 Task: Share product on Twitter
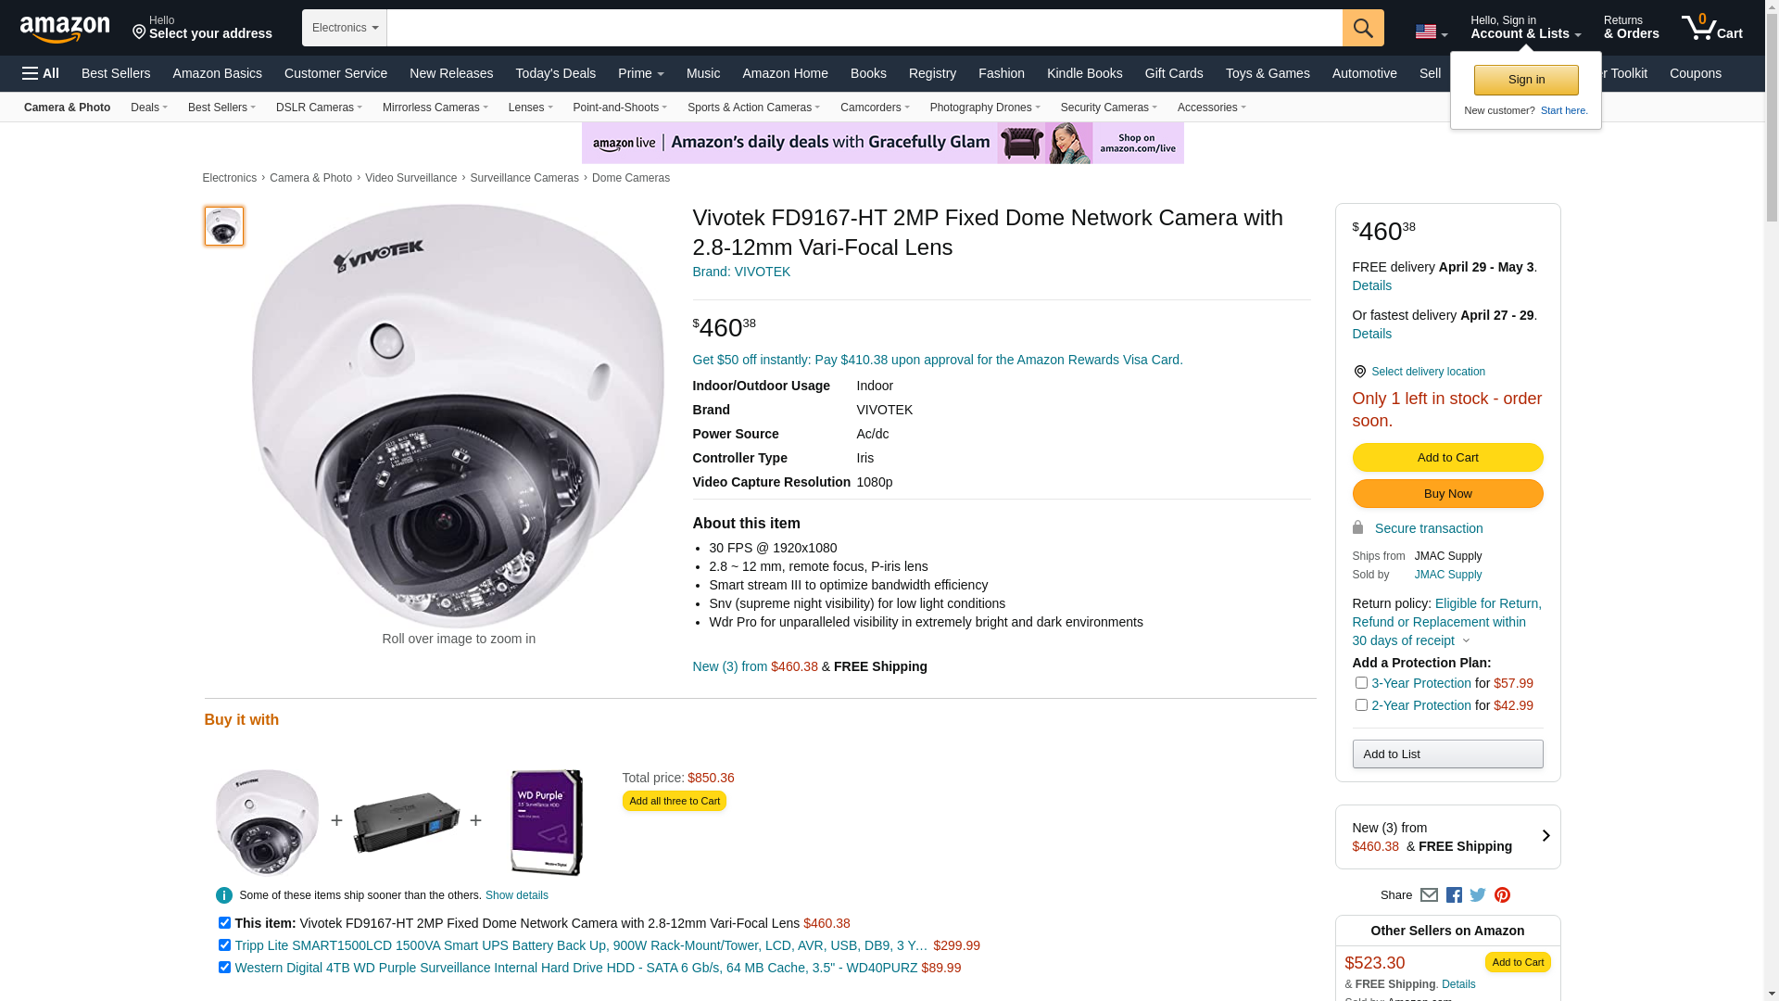[x=1478, y=895]
